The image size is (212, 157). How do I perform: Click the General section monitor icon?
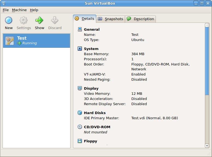80,29
